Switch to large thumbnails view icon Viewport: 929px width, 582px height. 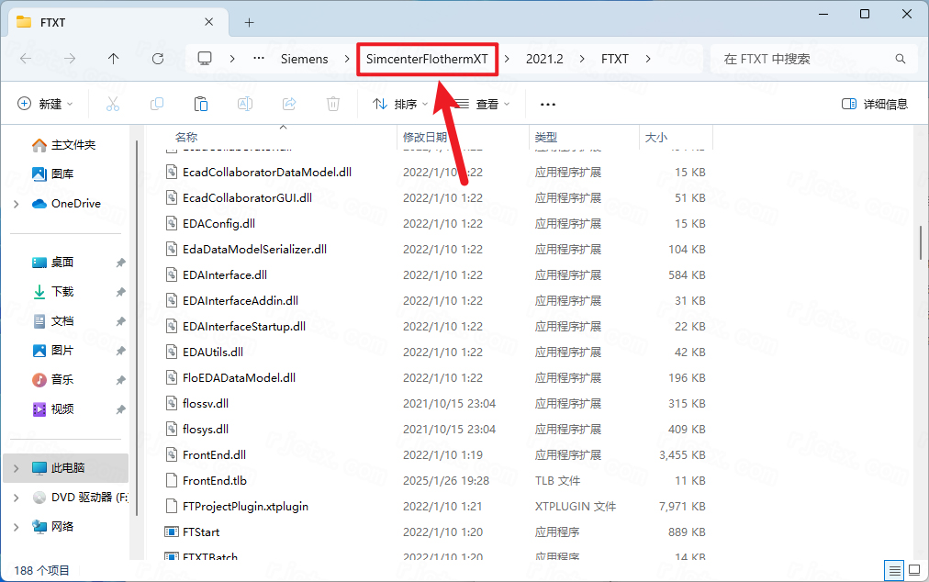914,570
